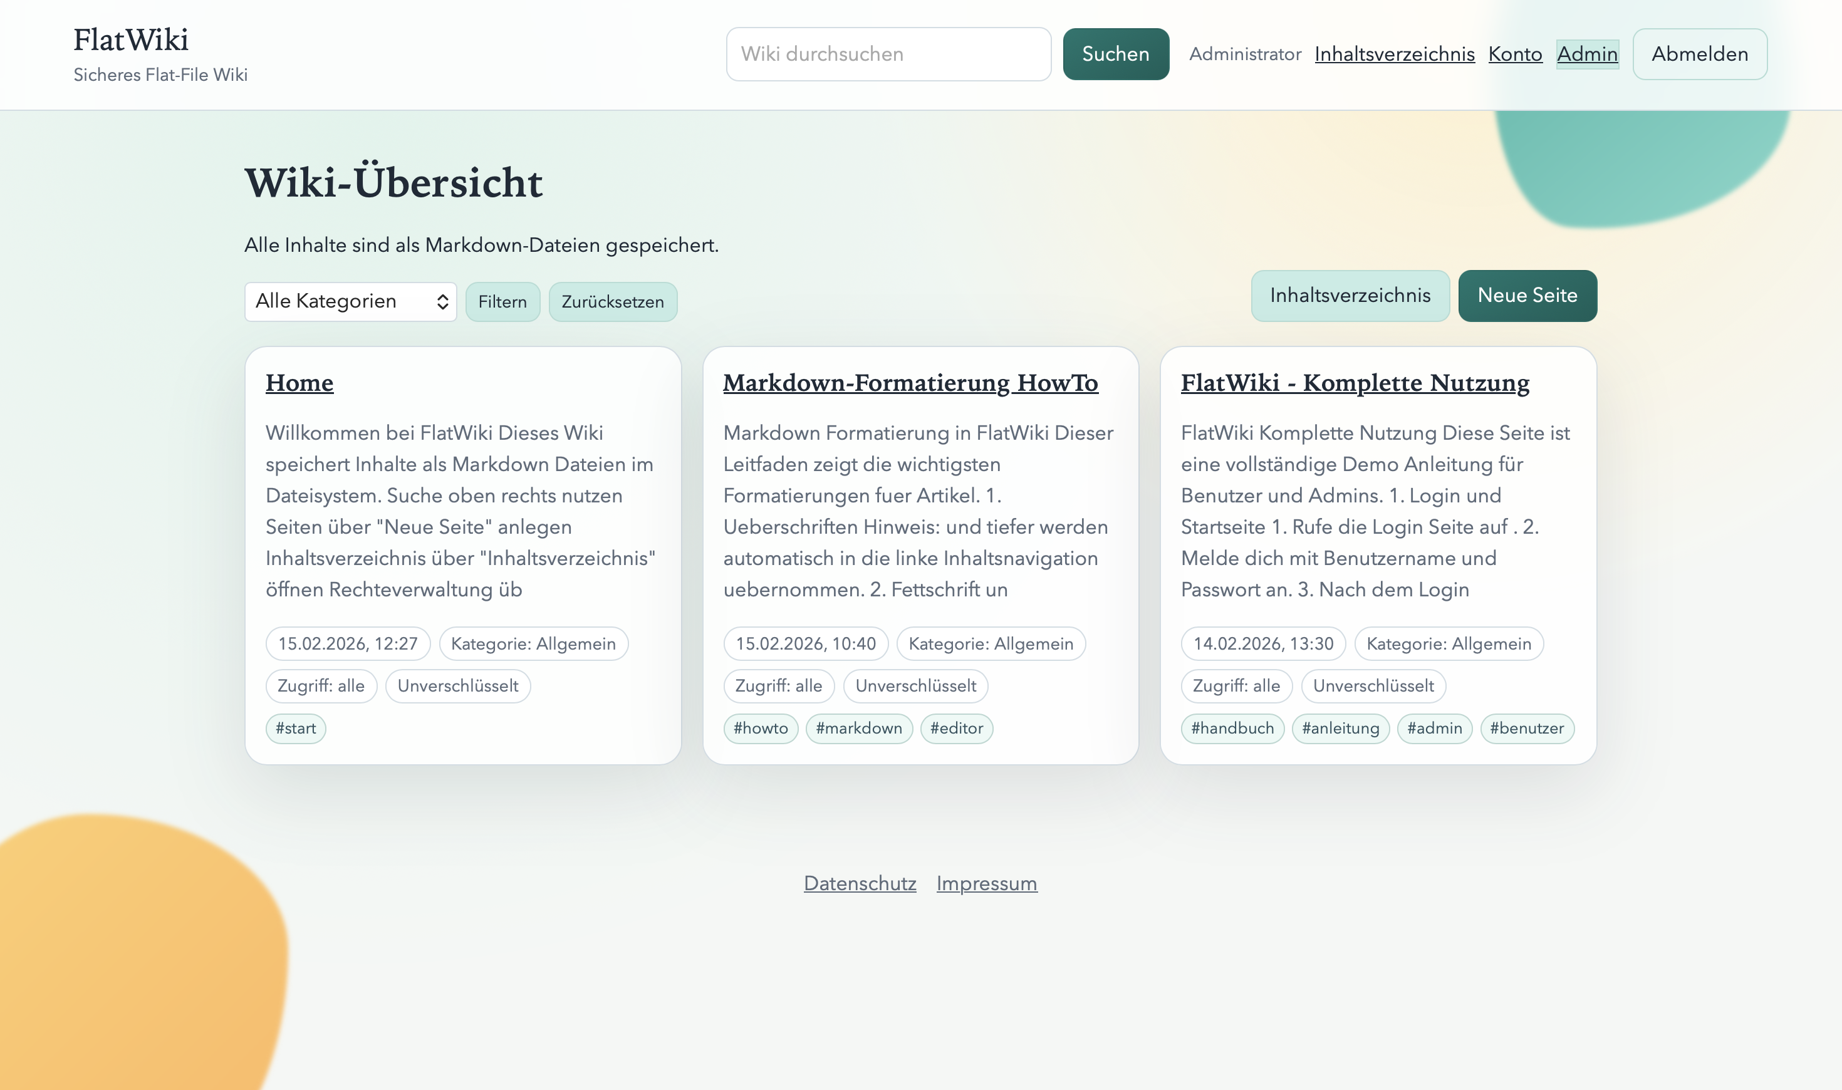Open the Markdown-Formatierung HowTo page
The width and height of the screenshot is (1842, 1090).
[x=911, y=383]
